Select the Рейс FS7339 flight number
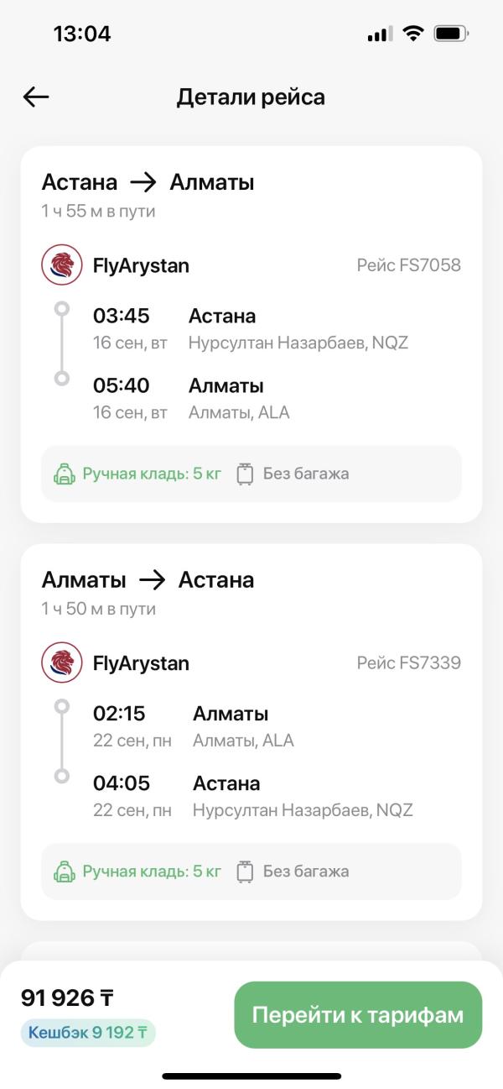The width and height of the screenshot is (503, 1089). coord(408,662)
